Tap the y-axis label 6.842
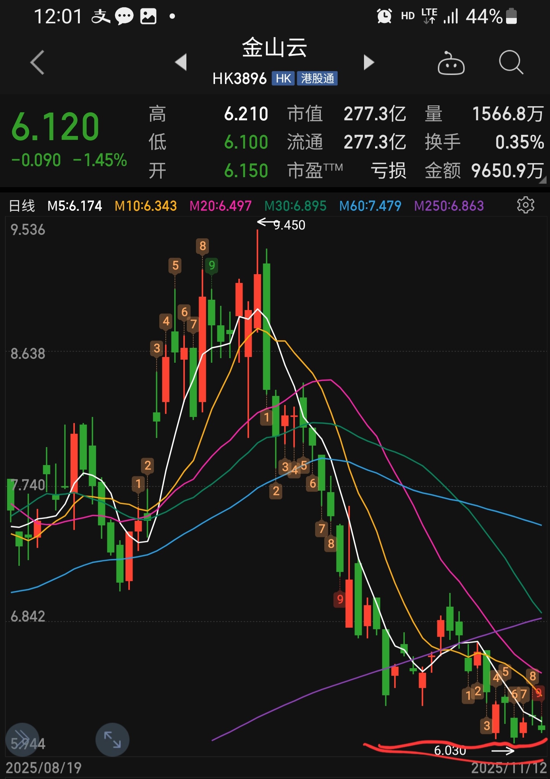Screen dimensions: 550x779 point(28,616)
